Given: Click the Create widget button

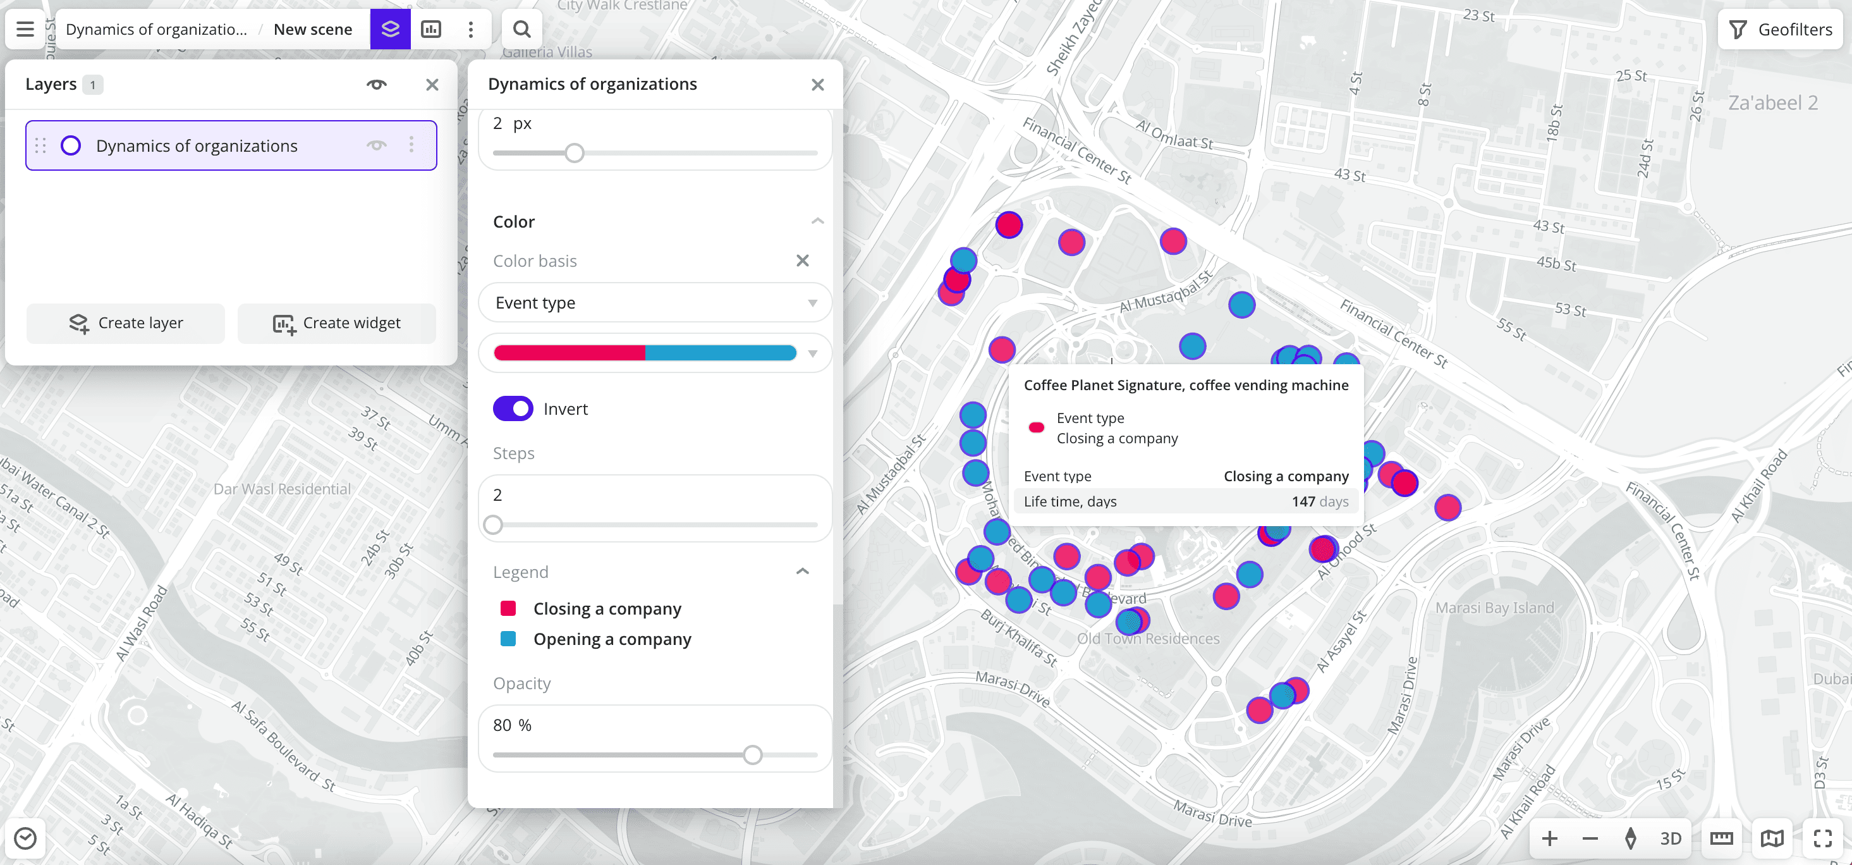Looking at the screenshot, I should point(336,323).
